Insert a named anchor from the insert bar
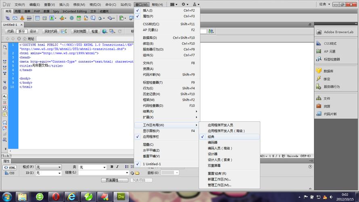Viewport: 359px width, 202px height. (22, 18)
